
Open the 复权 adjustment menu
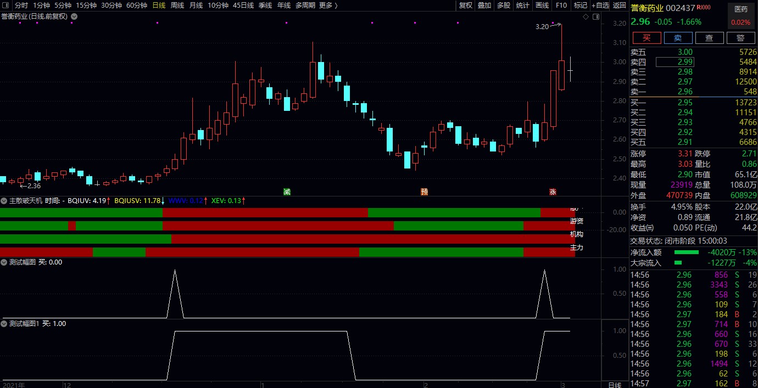click(x=465, y=5)
